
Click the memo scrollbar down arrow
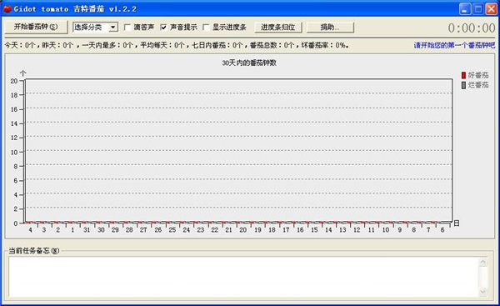click(x=483, y=291)
